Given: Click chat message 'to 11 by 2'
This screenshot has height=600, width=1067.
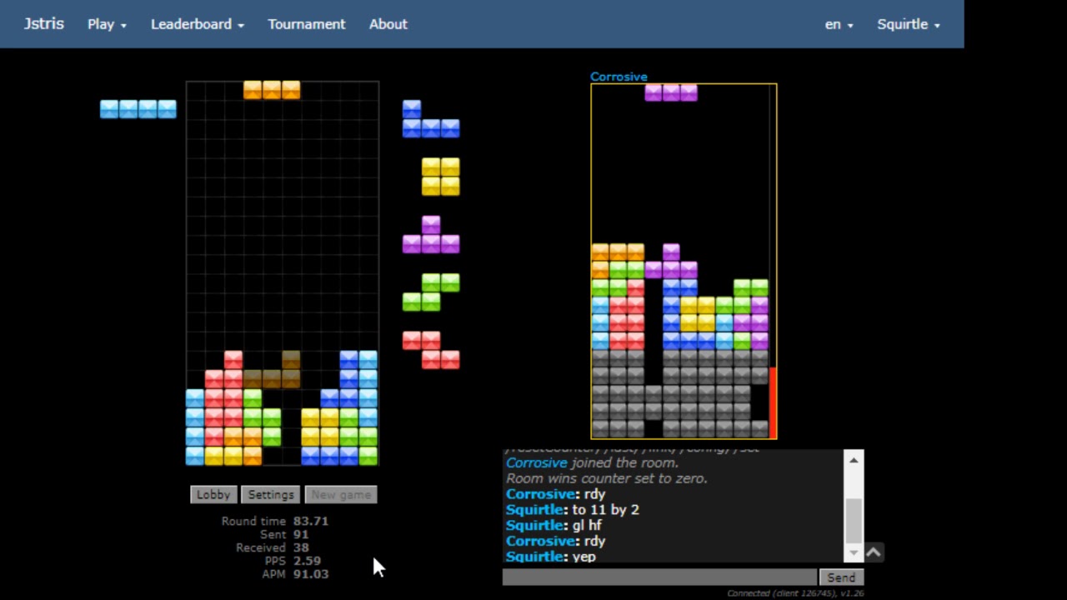Looking at the screenshot, I should point(606,509).
